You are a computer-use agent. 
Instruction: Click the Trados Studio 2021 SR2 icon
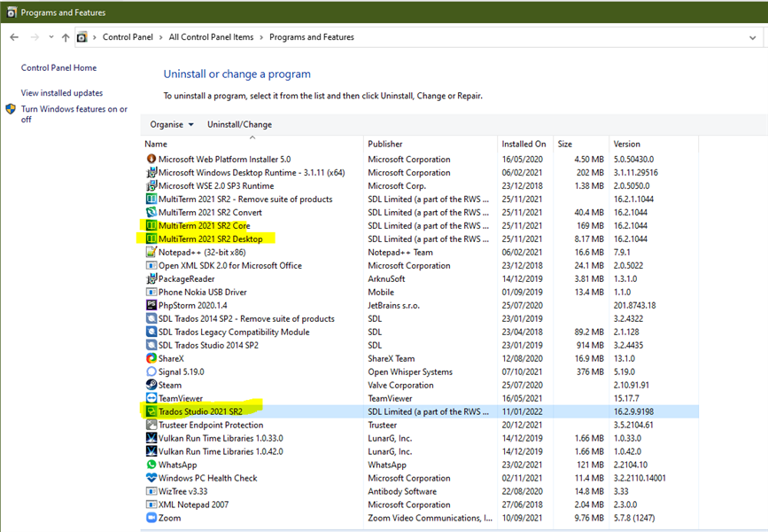point(151,411)
